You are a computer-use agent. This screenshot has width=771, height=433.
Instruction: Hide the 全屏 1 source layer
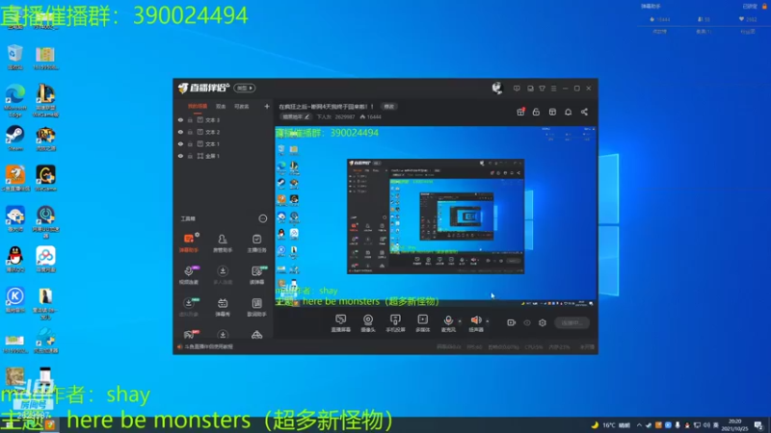click(x=180, y=156)
